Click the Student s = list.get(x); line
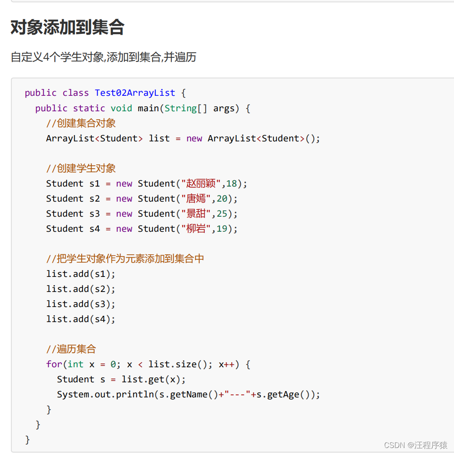 121,379
